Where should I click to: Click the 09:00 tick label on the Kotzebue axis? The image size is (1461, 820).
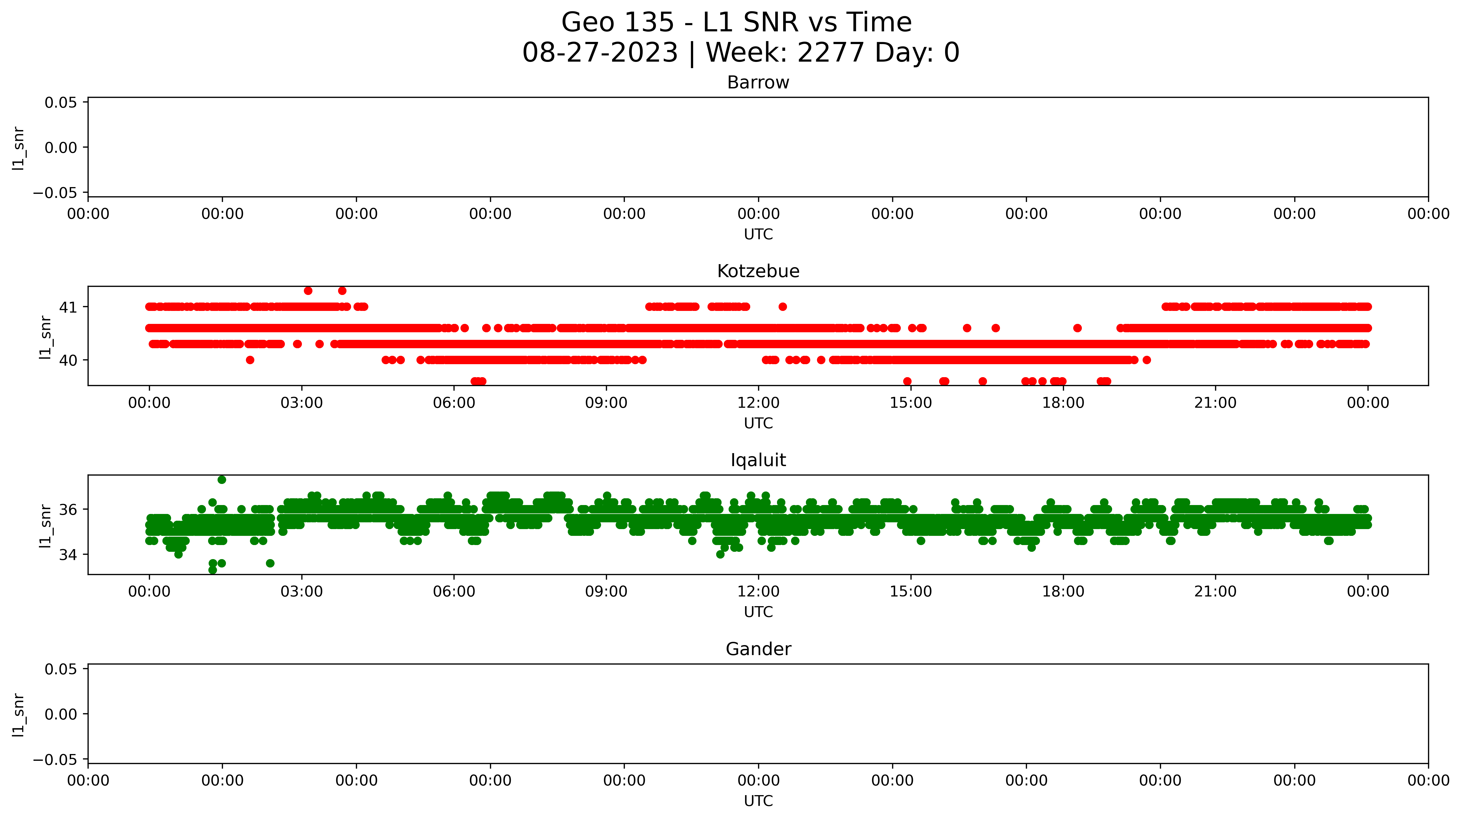[x=606, y=403]
